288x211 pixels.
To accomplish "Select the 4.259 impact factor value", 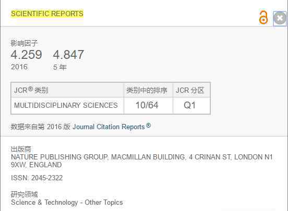I will [x=26, y=55].
